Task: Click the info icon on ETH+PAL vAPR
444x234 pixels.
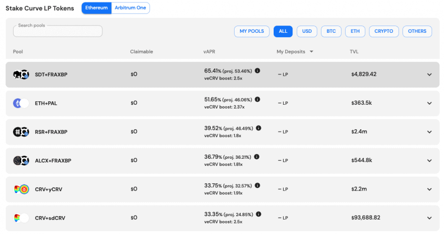Action: click(x=257, y=99)
